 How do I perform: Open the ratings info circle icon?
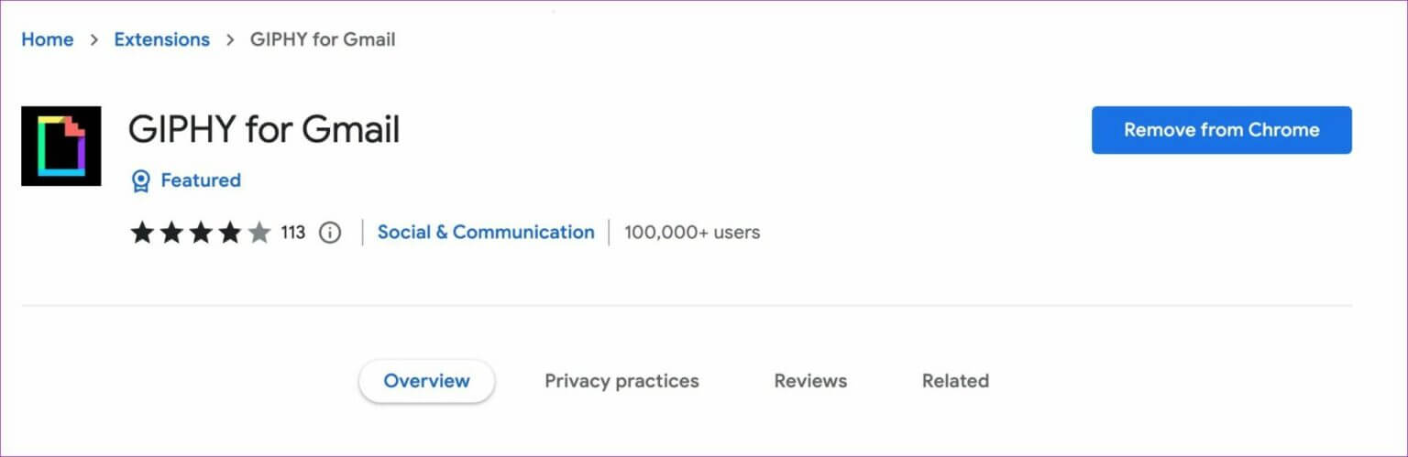coord(329,233)
